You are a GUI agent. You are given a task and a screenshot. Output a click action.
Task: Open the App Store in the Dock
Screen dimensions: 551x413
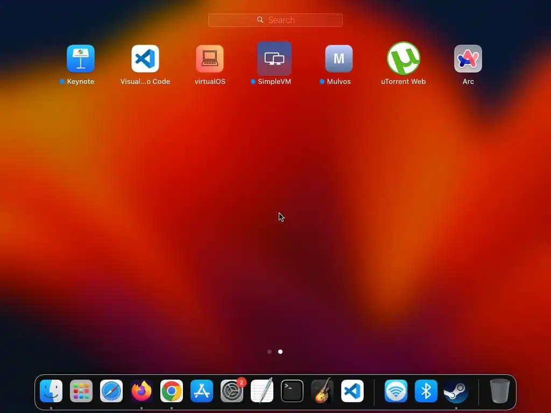pyautogui.click(x=202, y=391)
